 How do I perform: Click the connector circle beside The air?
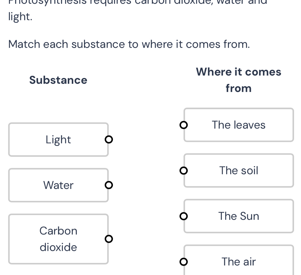[183, 262]
